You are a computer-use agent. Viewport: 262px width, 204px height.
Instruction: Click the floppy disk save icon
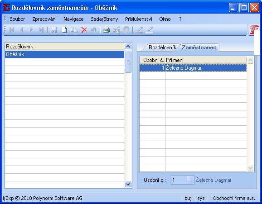pyautogui.click(x=54, y=30)
